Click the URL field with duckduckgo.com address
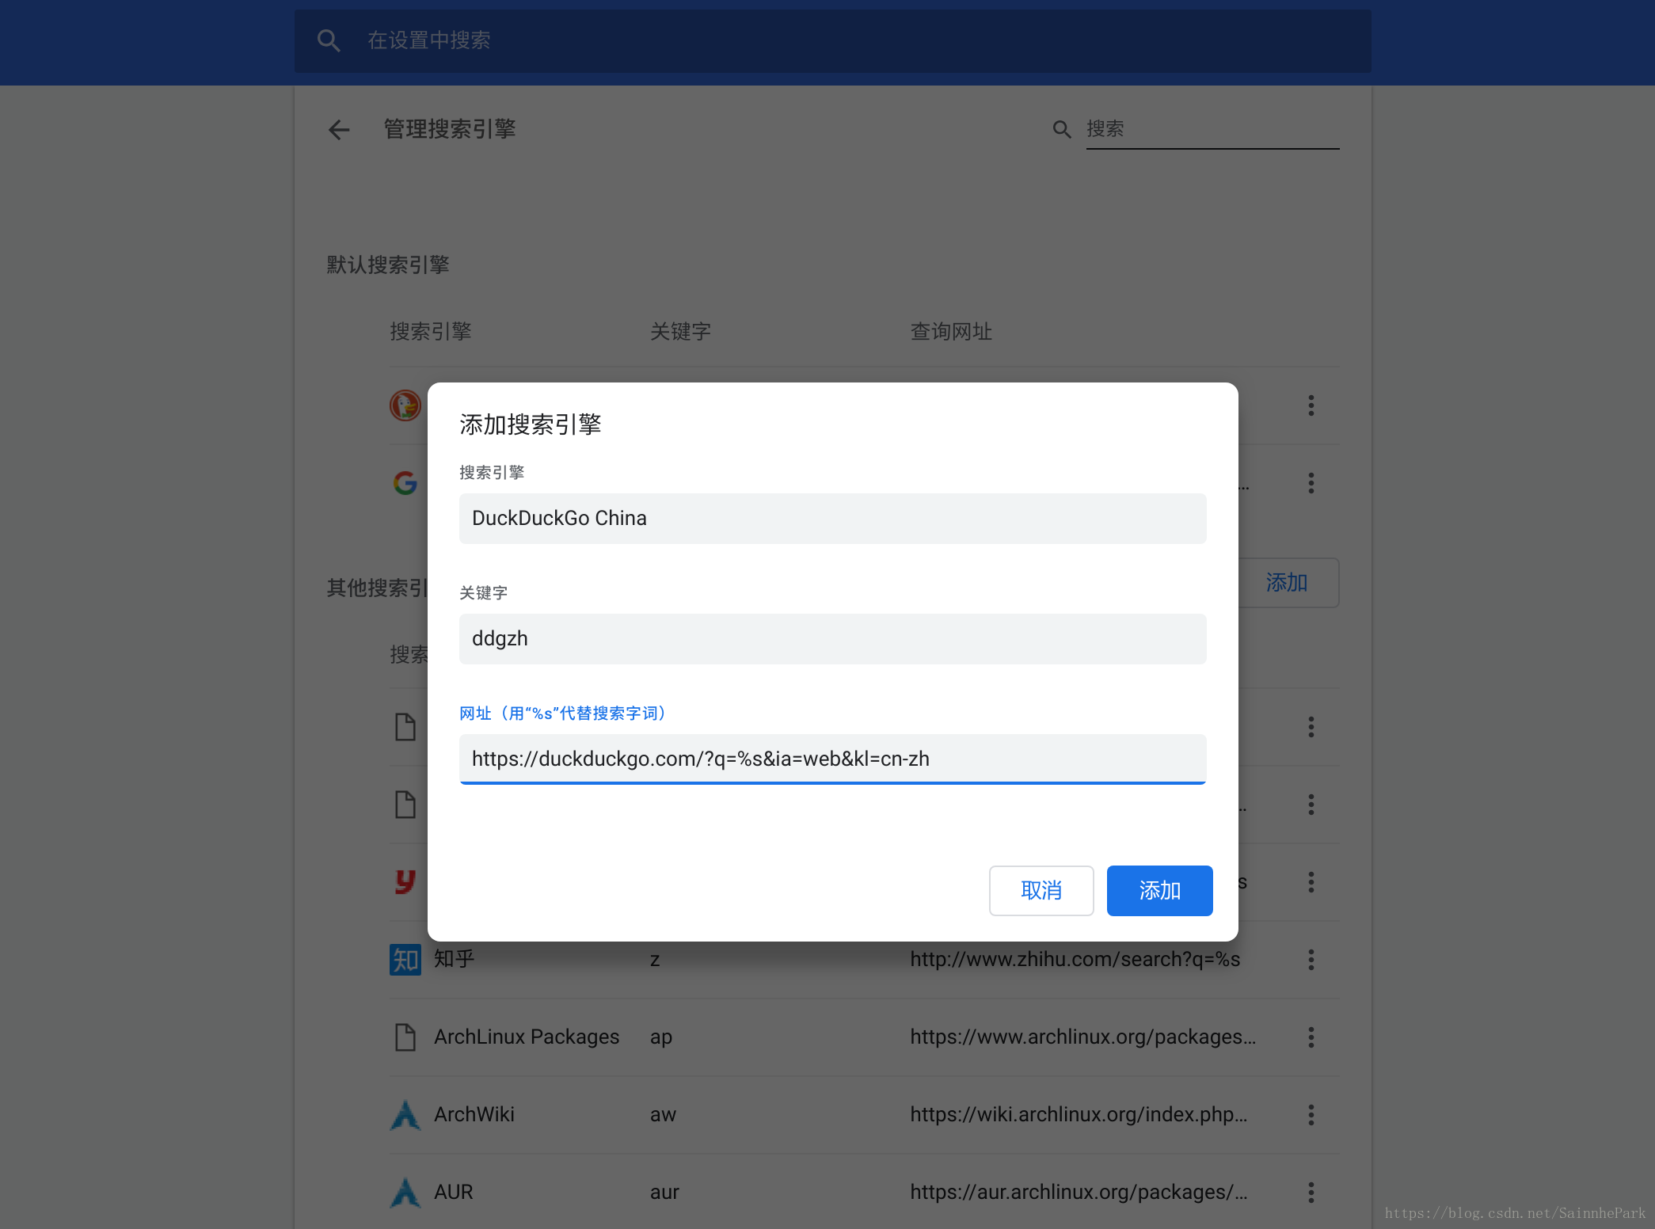 [x=832, y=759]
